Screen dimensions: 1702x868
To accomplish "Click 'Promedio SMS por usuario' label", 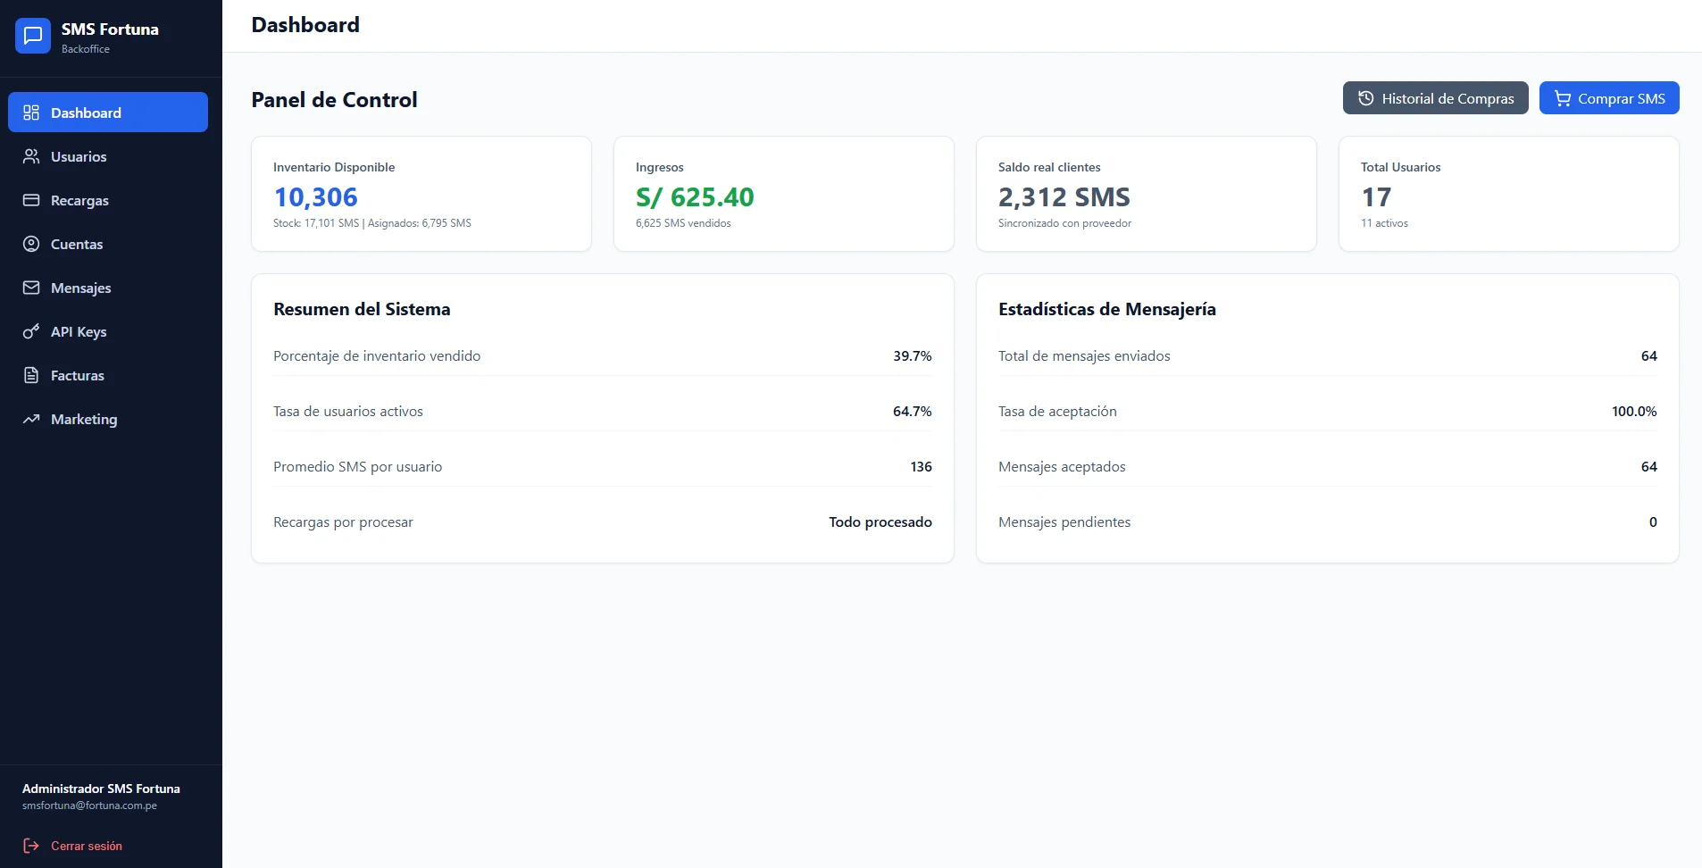I will click(x=357, y=466).
